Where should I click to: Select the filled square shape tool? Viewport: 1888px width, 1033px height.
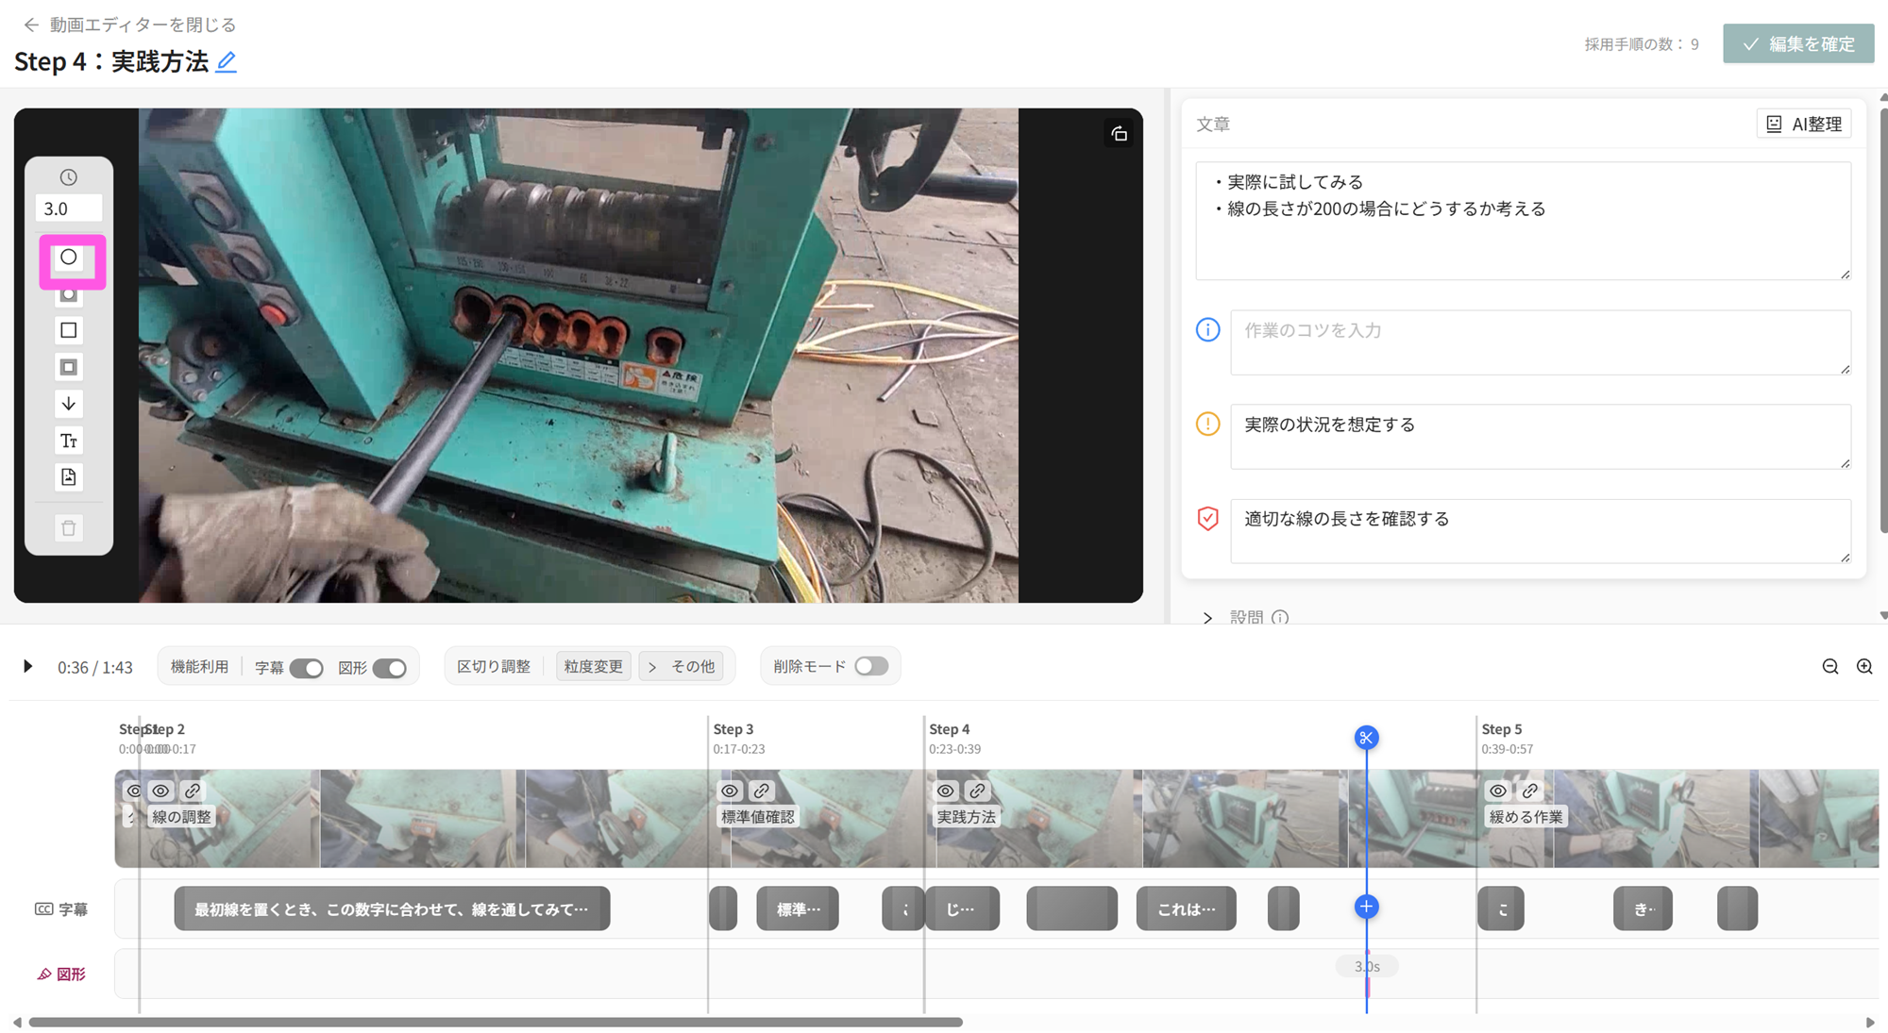pyautogui.click(x=69, y=367)
